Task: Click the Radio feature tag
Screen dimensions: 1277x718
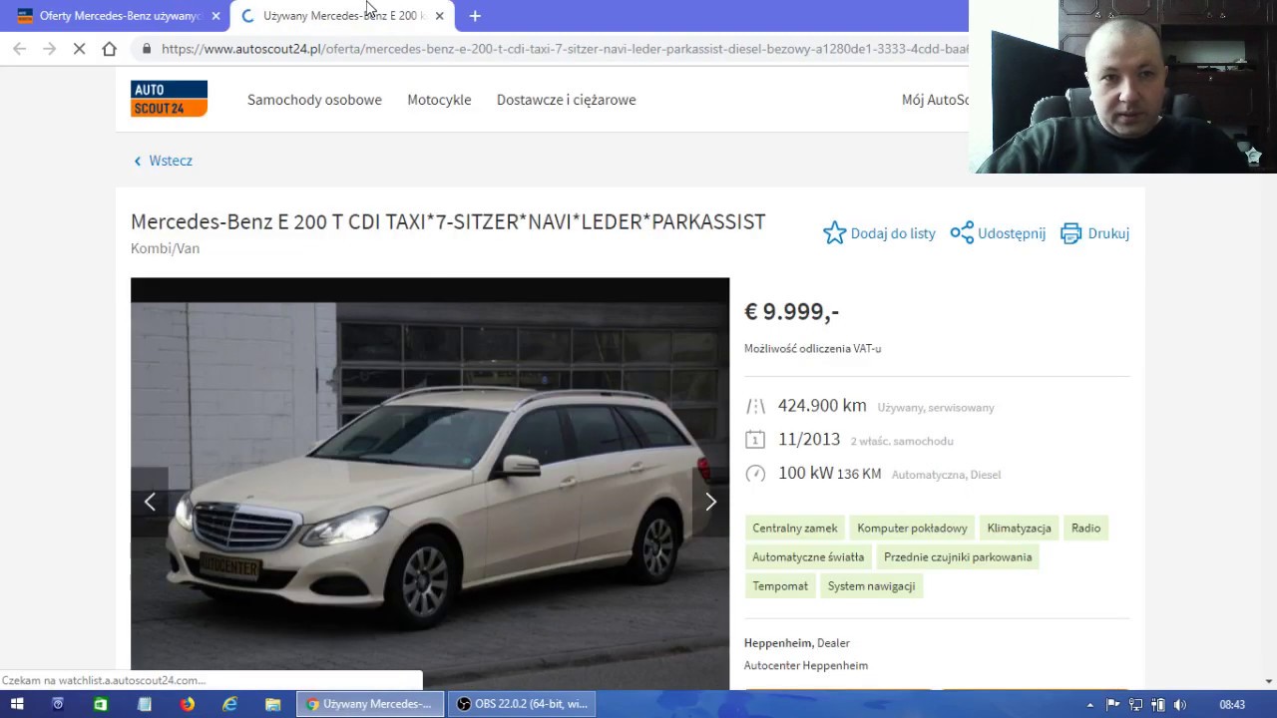Action: coord(1085,529)
